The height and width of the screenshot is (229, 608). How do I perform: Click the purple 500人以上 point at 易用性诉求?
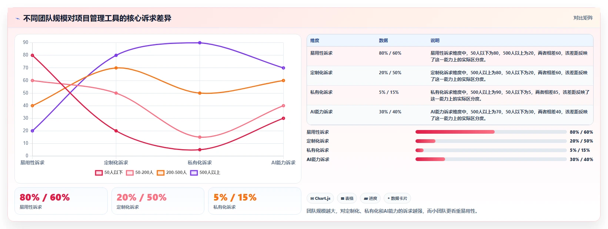(x=33, y=131)
